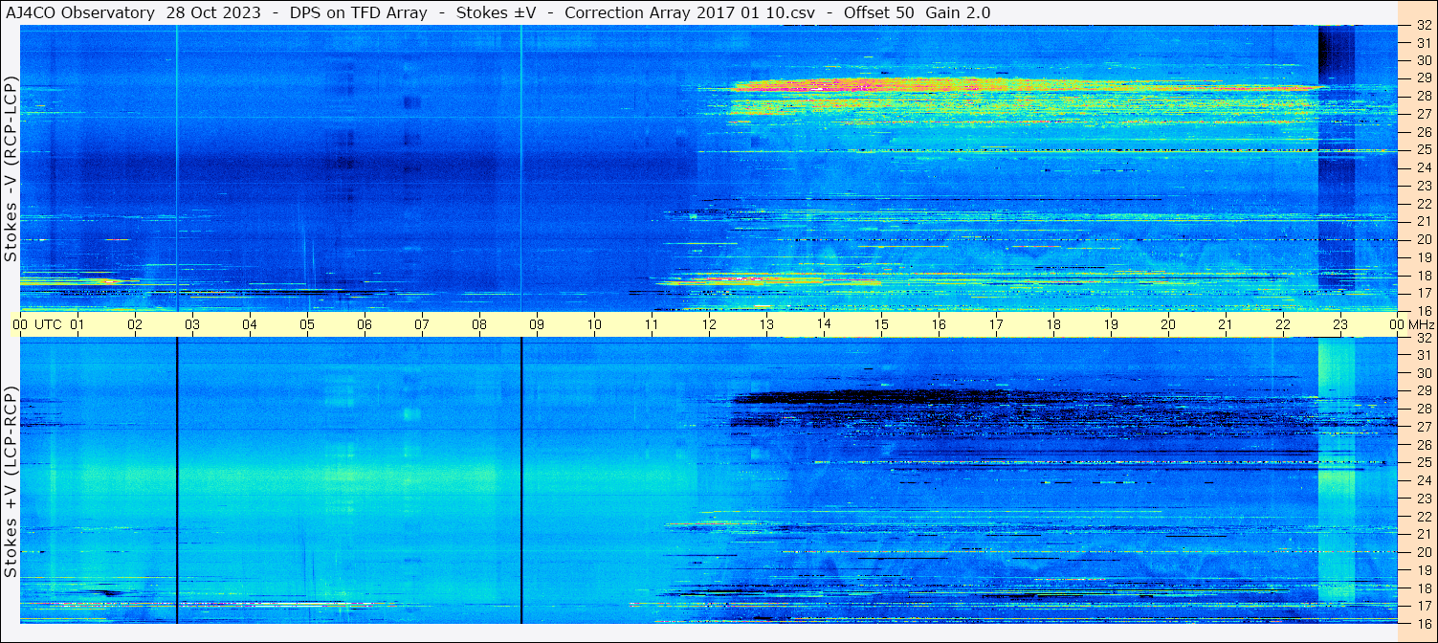Click the Stokes +V (LCP-RCP) axis label
The height and width of the screenshot is (643, 1438).
11,481
